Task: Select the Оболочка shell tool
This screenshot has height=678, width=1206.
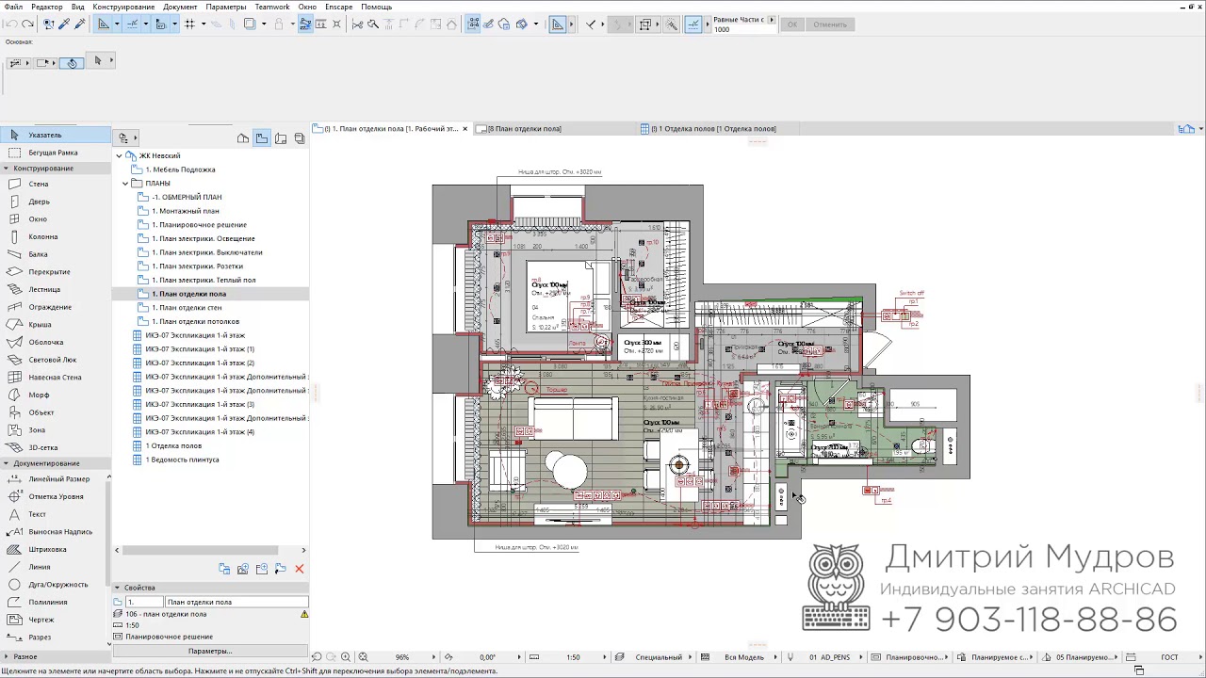Action: (x=55, y=342)
